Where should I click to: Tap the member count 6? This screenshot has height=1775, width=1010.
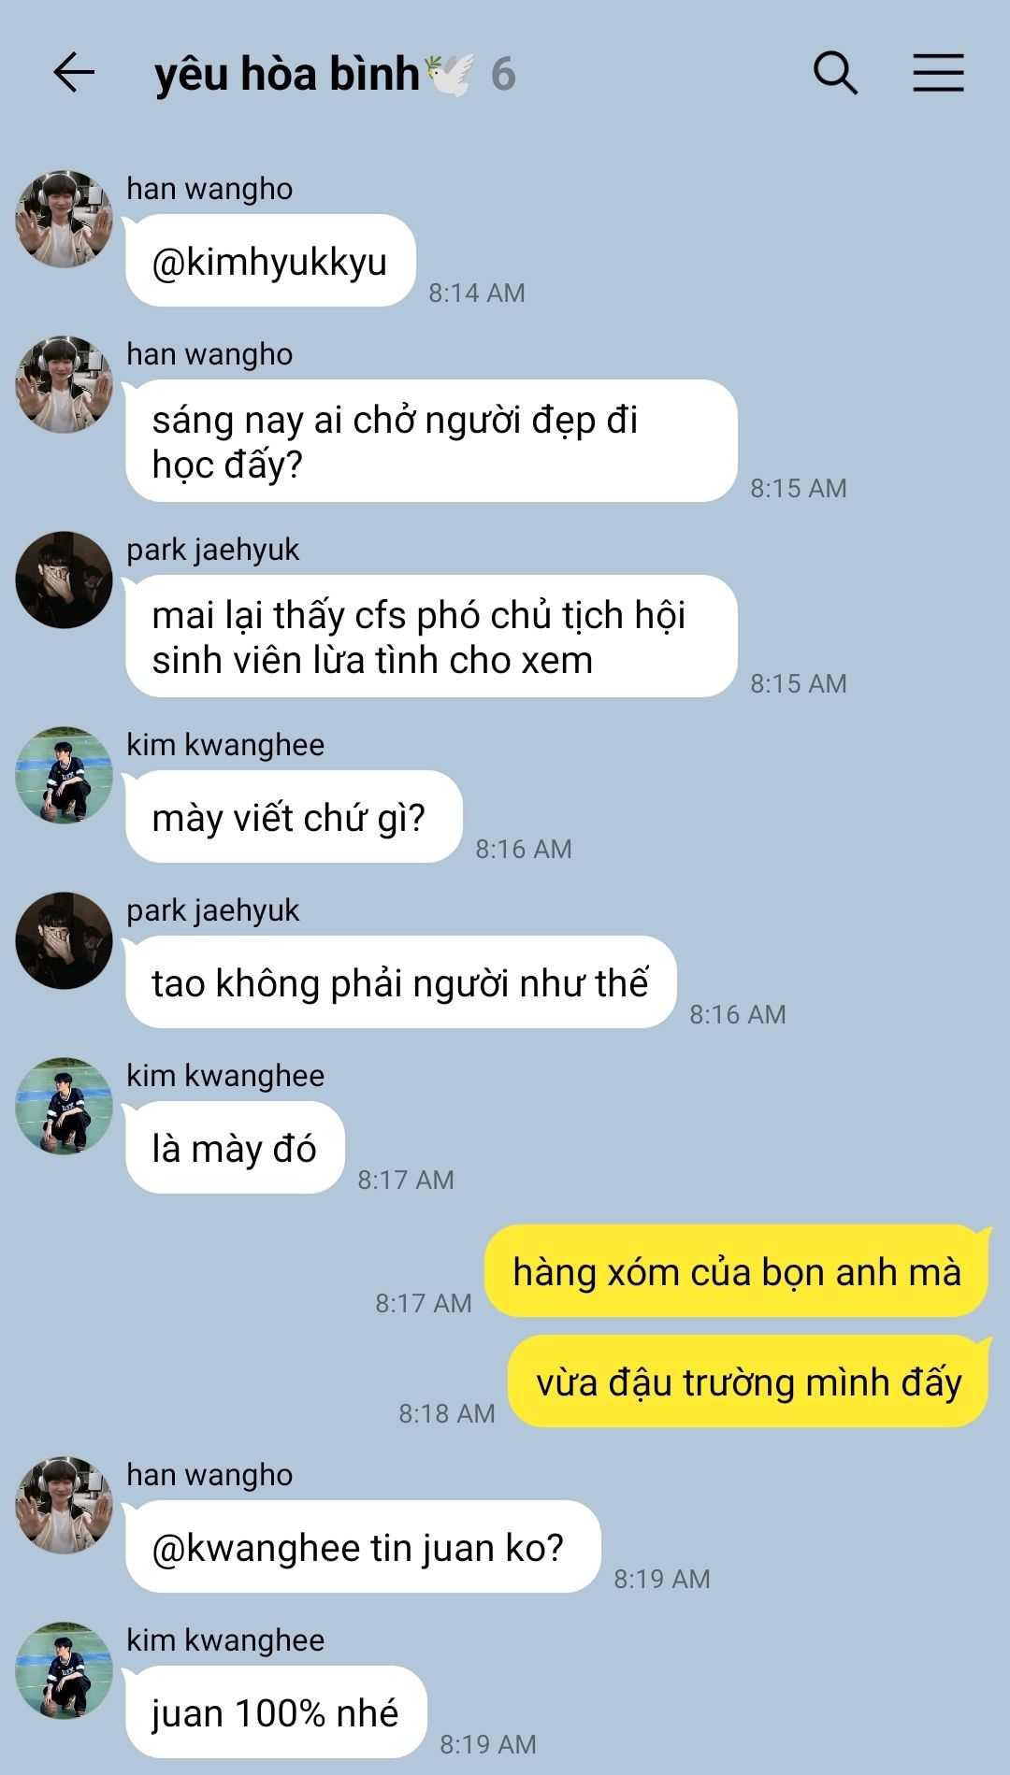[x=503, y=74]
